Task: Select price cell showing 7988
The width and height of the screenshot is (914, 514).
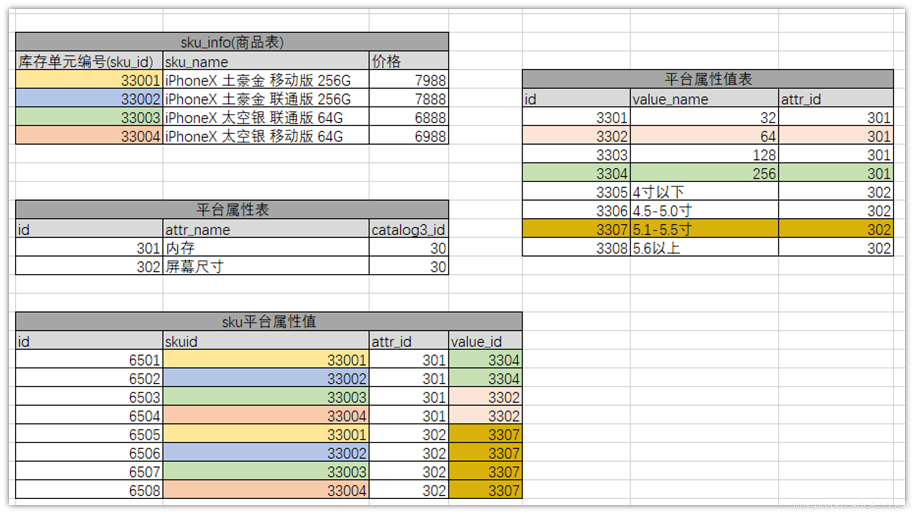Action: click(409, 80)
